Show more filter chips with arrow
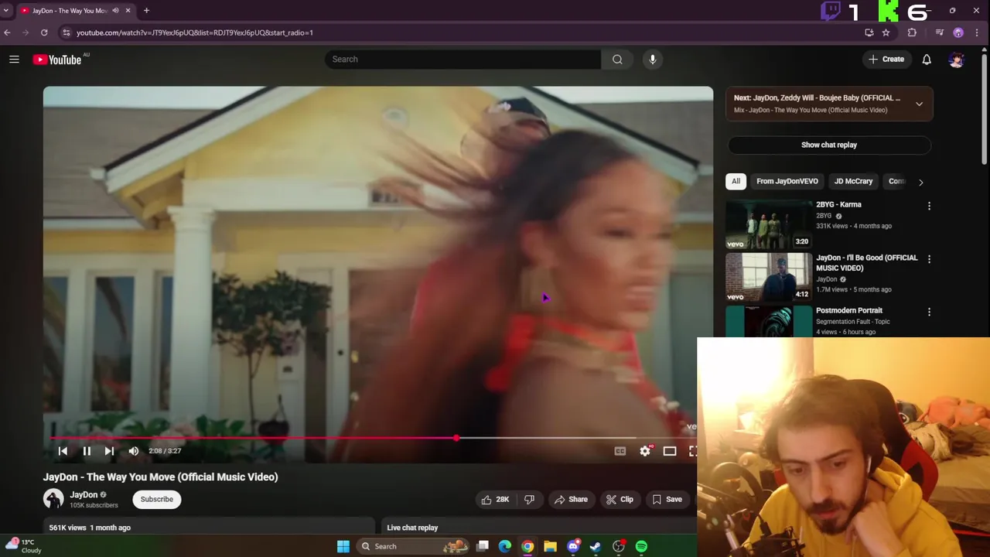 point(920,182)
